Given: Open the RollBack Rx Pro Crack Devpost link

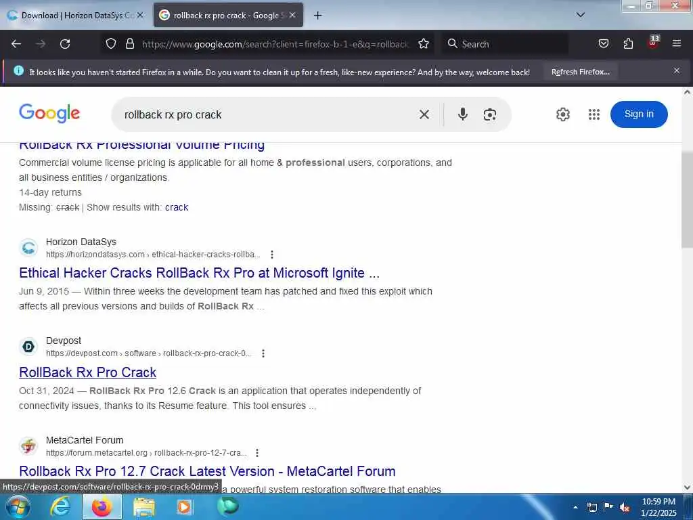Looking at the screenshot, I should 87,372.
